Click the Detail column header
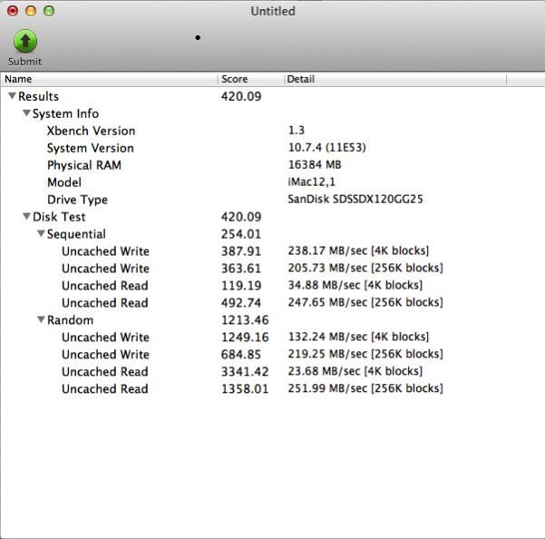Screen dimensions: 545x539 coord(395,79)
